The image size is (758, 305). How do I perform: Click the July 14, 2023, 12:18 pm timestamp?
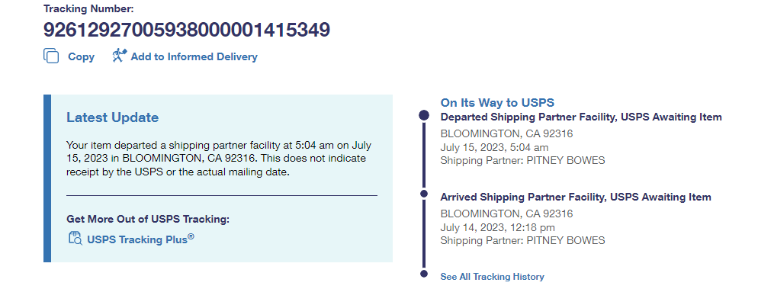tap(497, 227)
